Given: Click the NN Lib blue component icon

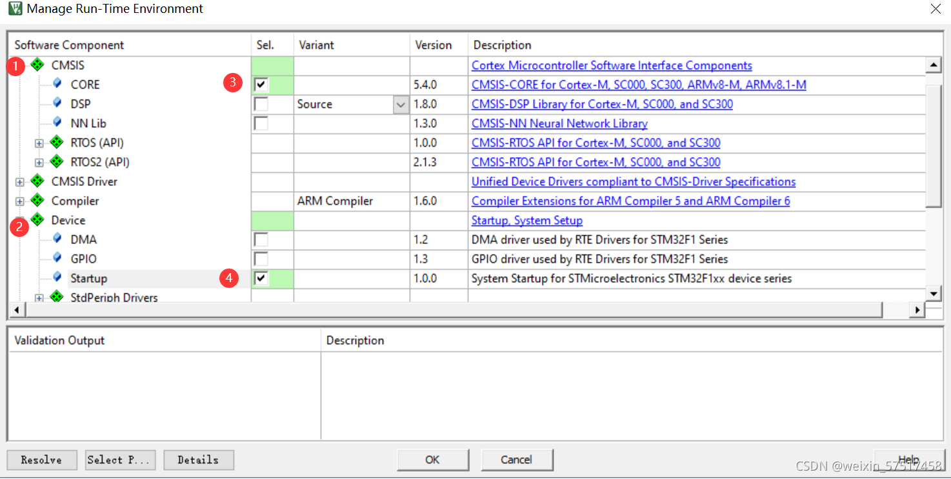Looking at the screenshot, I should 57,122.
